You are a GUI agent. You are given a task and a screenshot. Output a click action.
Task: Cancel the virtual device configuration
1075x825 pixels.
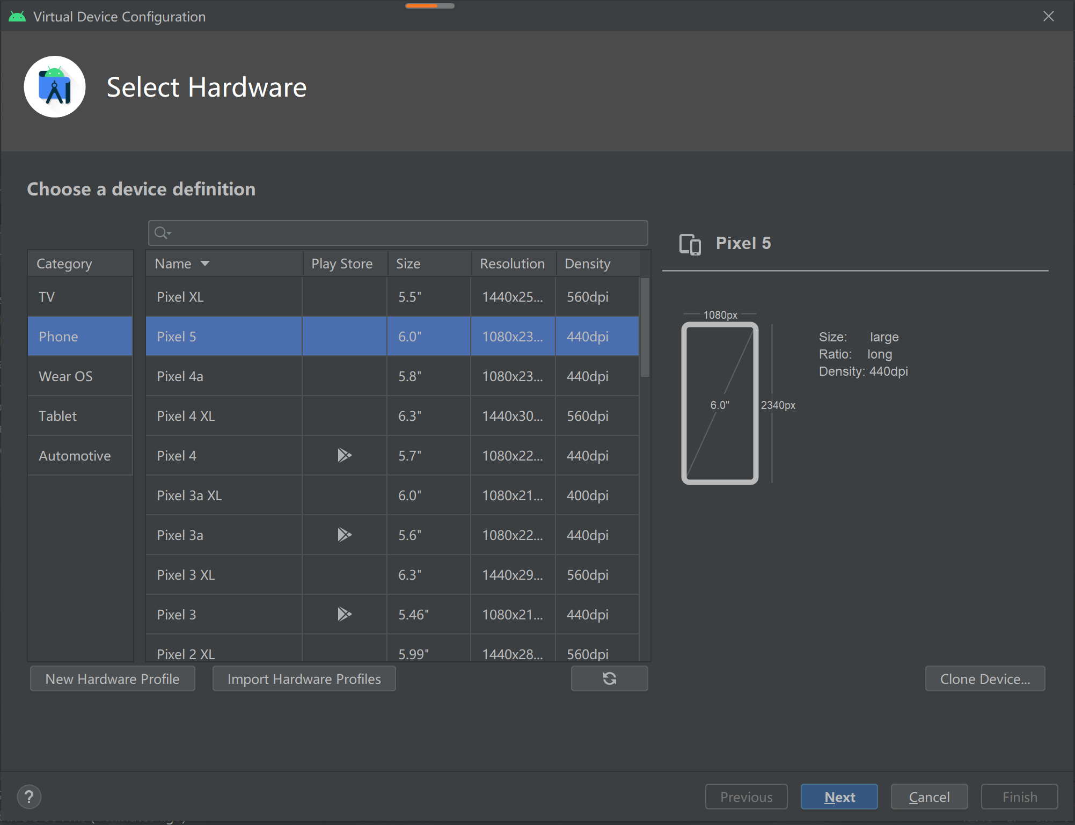pyautogui.click(x=929, y=797)
